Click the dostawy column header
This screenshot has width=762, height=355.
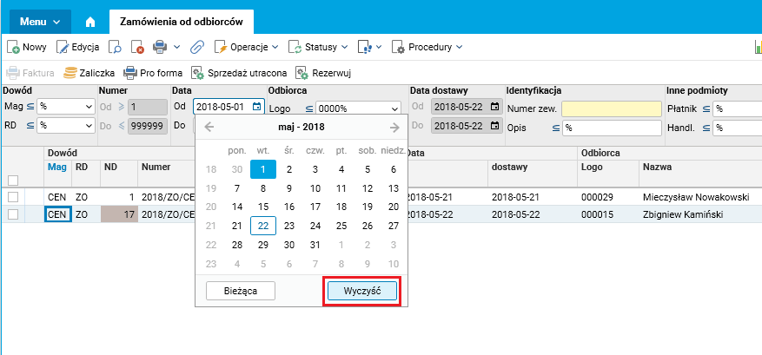click(x=510, y=167)
